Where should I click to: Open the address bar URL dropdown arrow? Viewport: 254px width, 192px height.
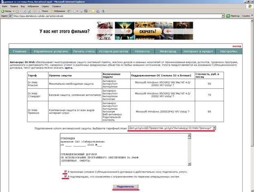pos(223,16)
